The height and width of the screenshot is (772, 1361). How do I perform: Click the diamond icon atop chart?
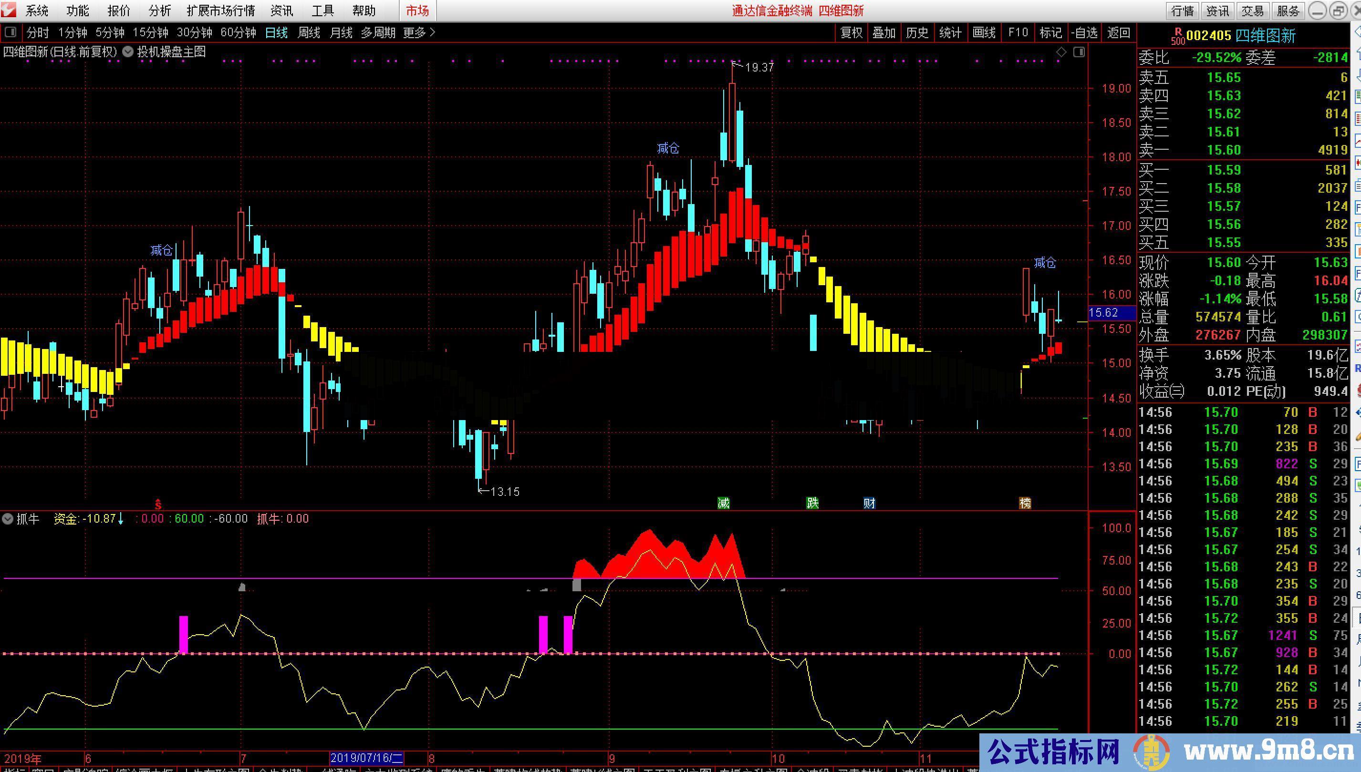point(1061,52)
